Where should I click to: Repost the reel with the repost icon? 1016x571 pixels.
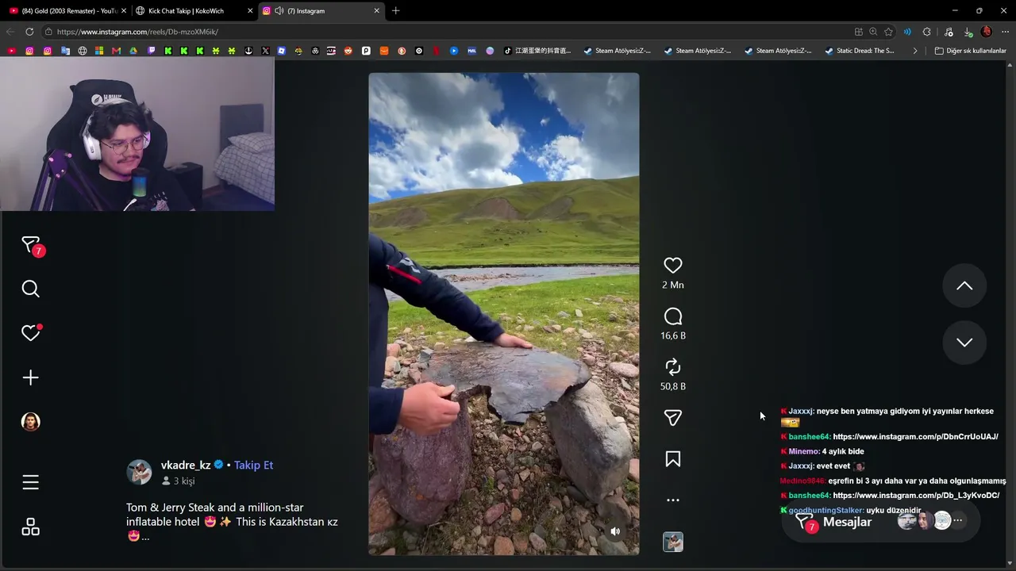pyautogui.click(x=672, y=367)
